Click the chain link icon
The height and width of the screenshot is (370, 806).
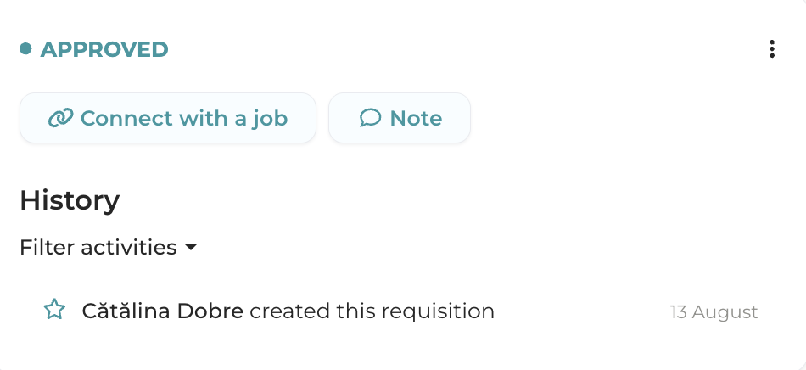(x=60, y=118)
